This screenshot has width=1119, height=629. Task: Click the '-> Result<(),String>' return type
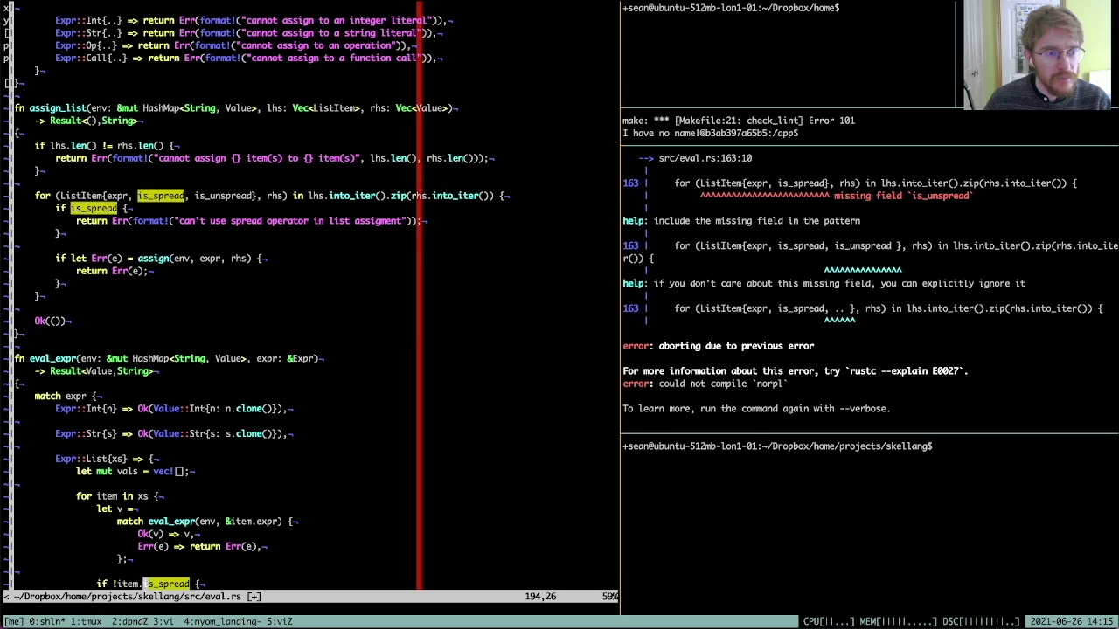pyautogui.click(x=86, y=121)
